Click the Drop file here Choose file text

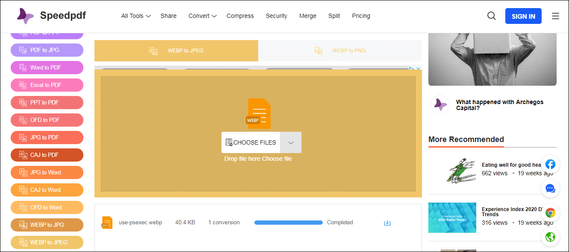click(258, 159)
